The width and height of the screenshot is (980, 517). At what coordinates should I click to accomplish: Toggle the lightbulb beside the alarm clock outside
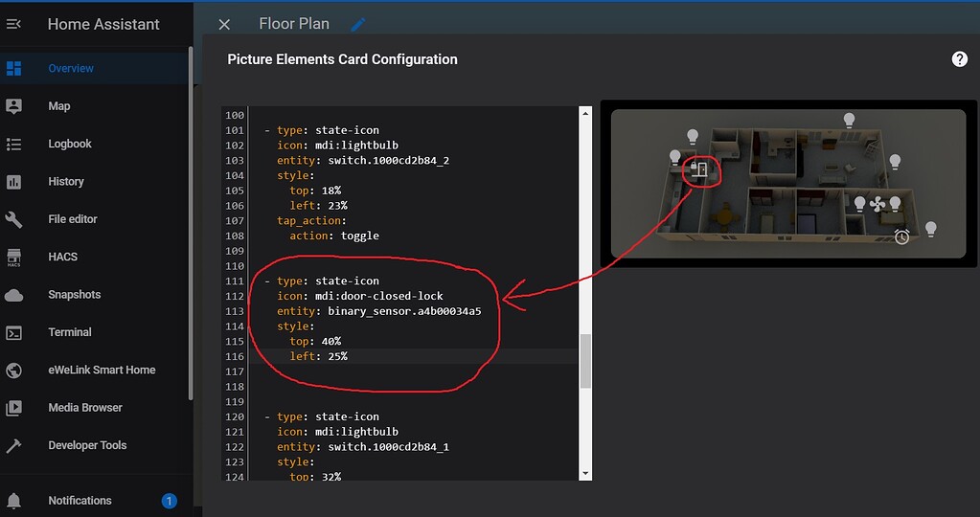tap(930, 229)
